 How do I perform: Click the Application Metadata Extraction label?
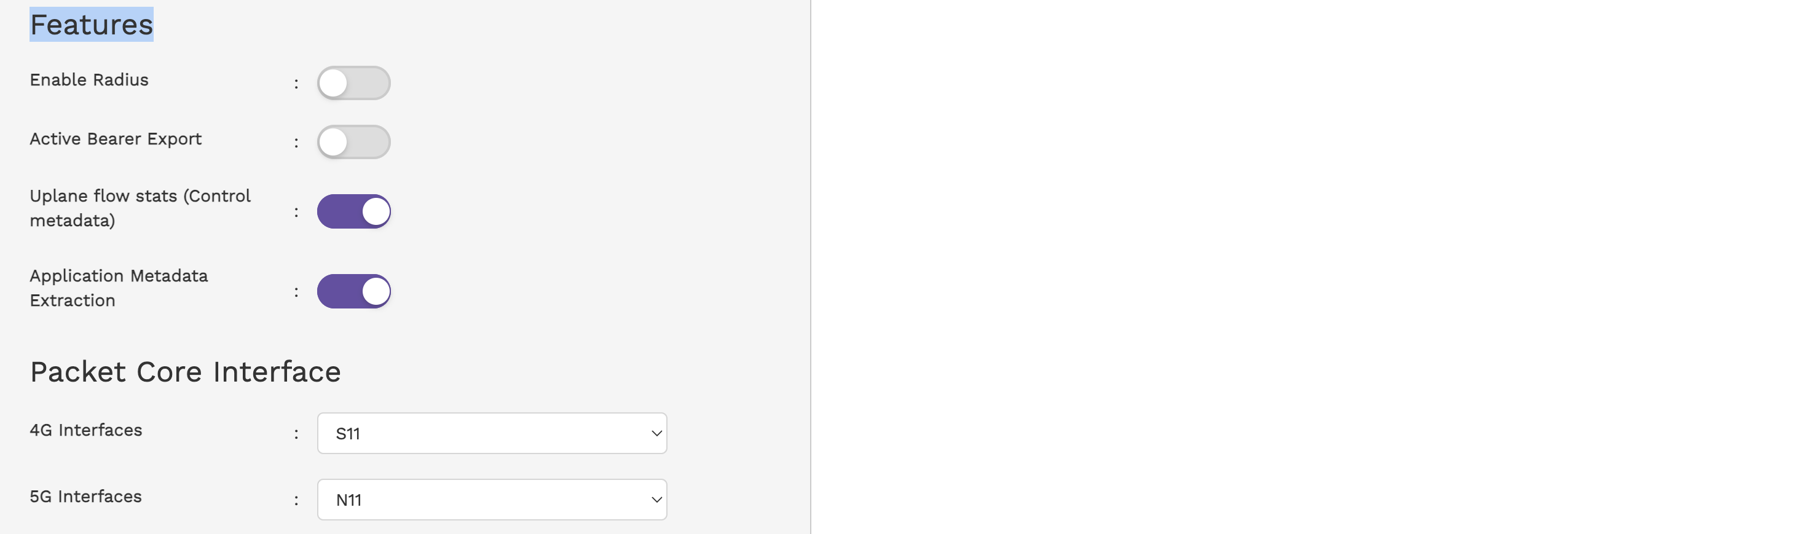119,288
